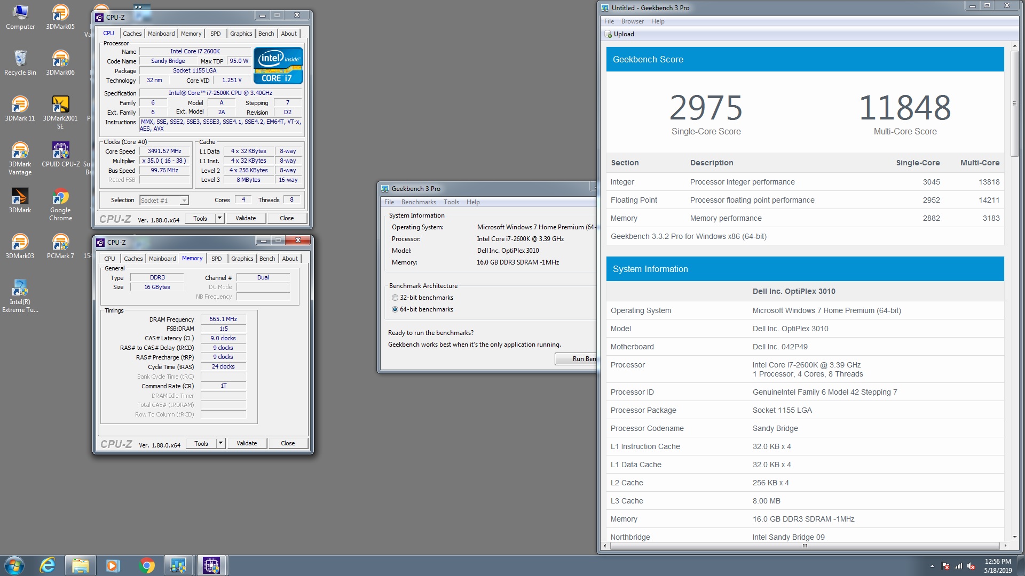Select the CPUID CPU-Z desktop shortcut
Image resolution: width=1025 pixels, height=576 pixels.
coord(60,155)
